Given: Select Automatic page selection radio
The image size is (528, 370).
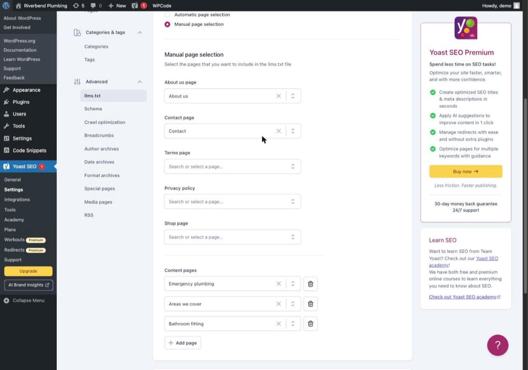Looking at the screenshot, I should 167,15.
